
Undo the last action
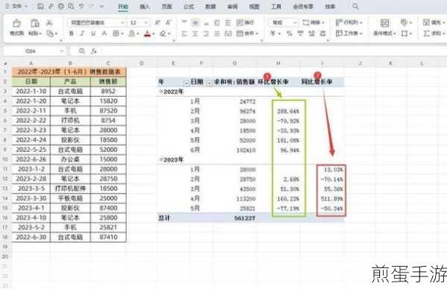[x=81, y=6]
